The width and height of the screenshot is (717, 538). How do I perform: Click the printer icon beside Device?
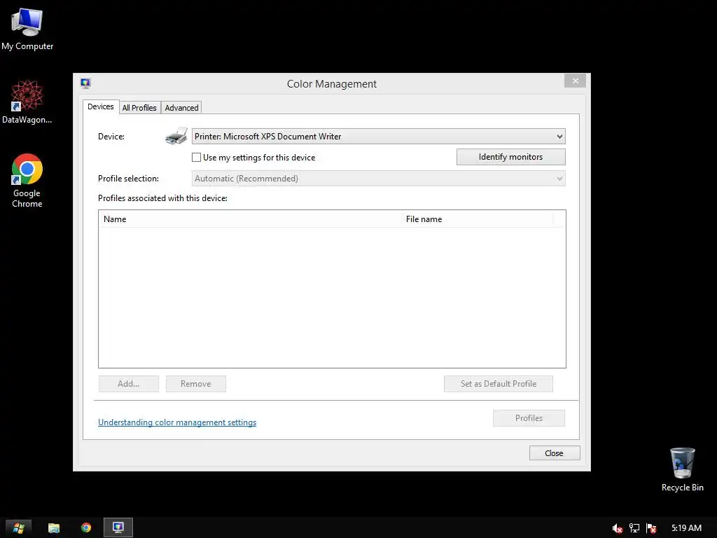[176, 136]
